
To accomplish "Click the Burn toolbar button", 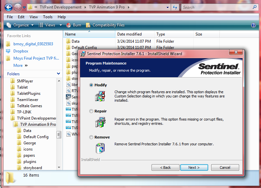I will (74, 25).
